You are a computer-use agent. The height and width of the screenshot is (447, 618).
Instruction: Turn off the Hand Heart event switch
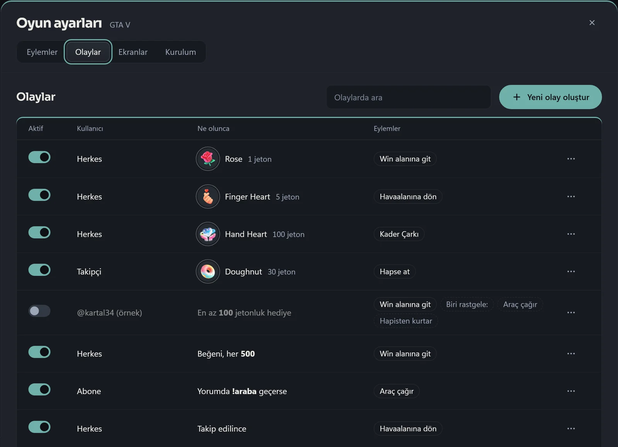point(39,232)
